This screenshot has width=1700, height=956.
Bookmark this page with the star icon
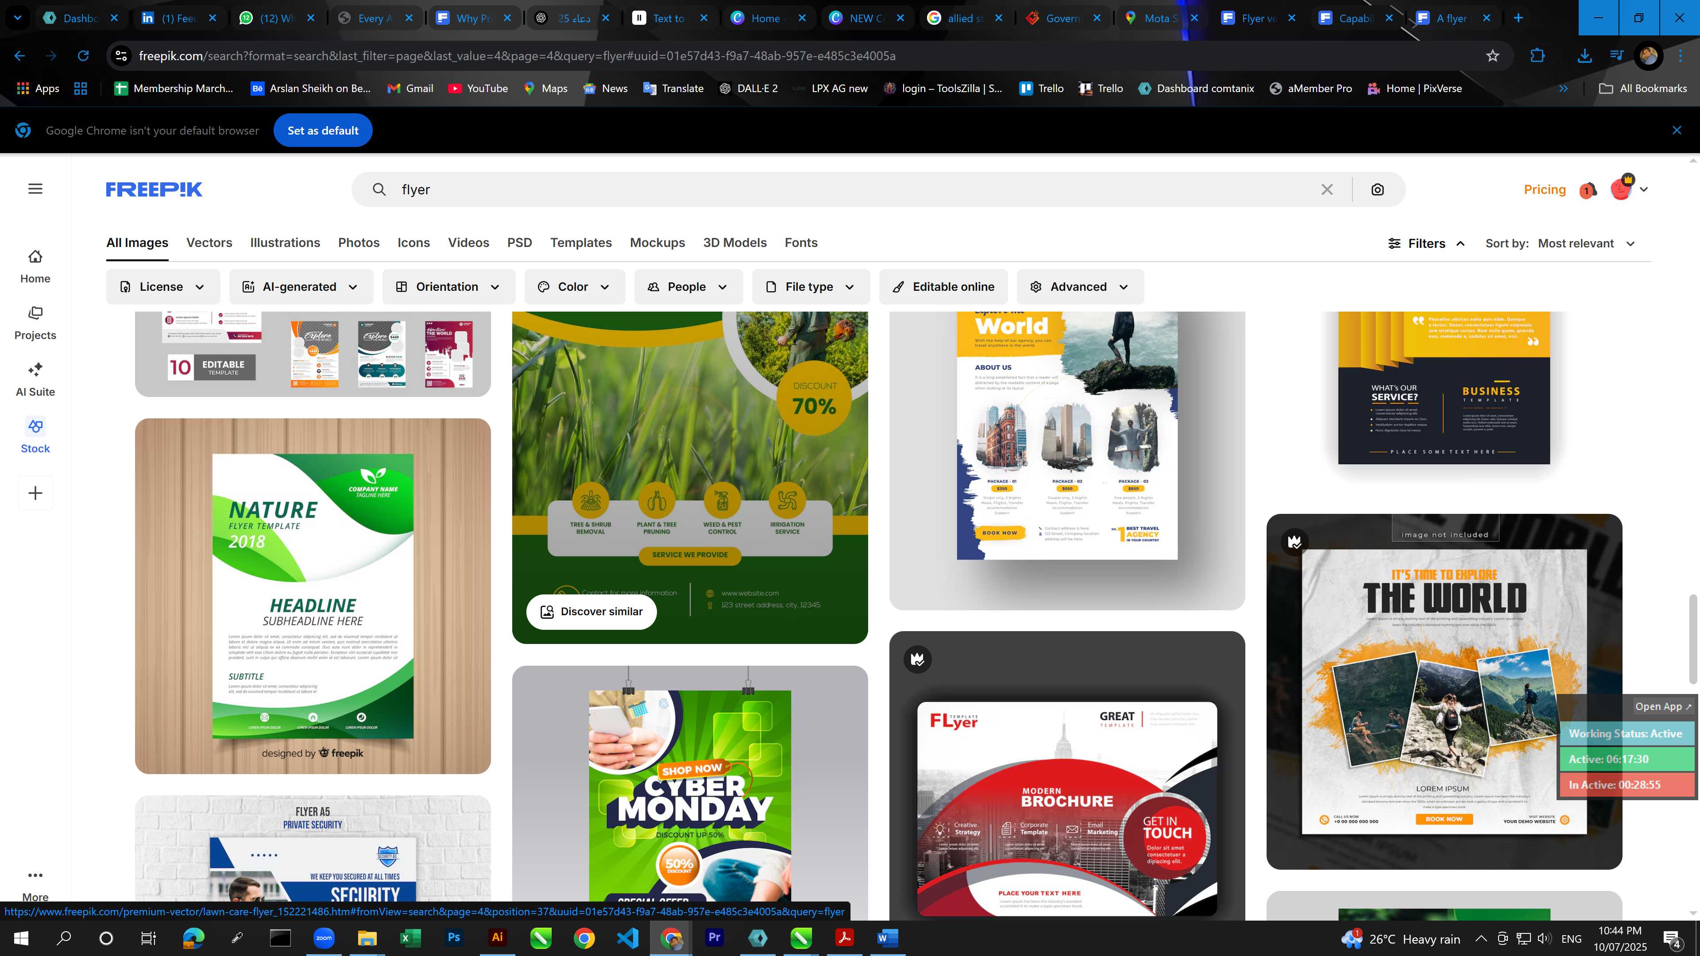tap(1493, 56)
